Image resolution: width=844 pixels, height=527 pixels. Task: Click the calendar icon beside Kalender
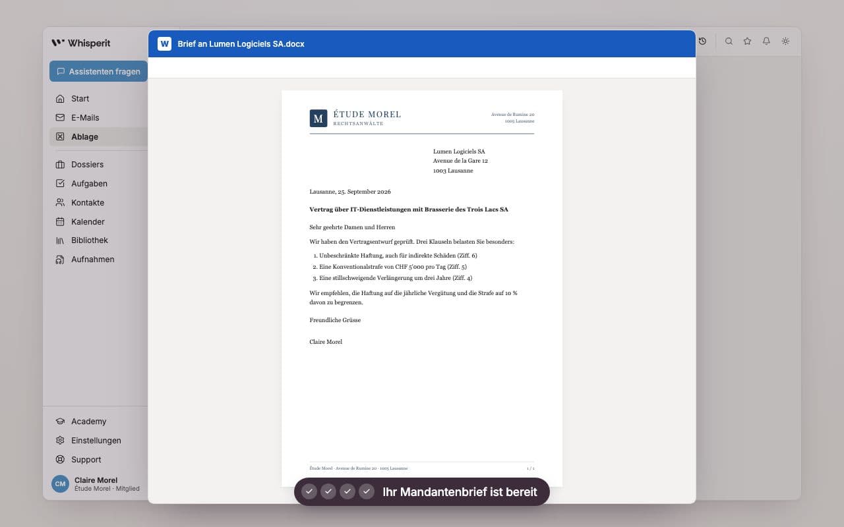(60, 222)
